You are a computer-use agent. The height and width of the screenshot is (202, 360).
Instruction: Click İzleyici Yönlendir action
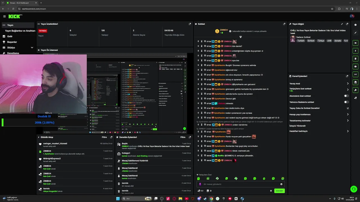point(298,126)
